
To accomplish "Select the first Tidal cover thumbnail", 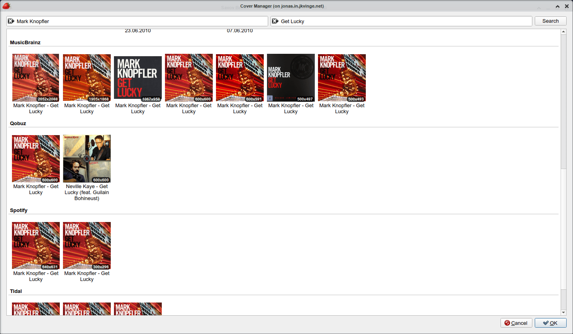I will (x=36, y=309).
